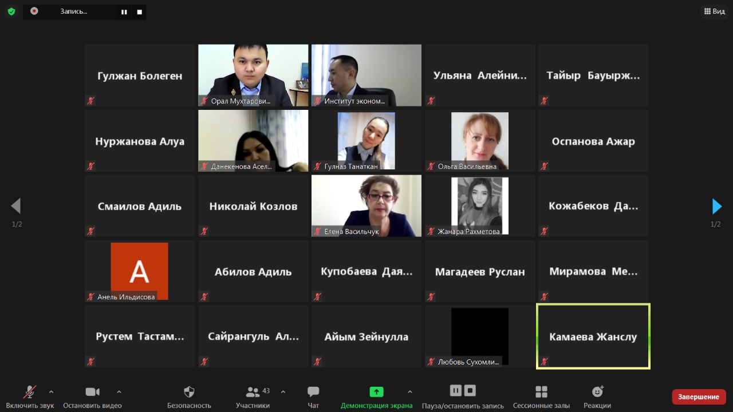This screenshot has width=733, height=412.
Task: Select highlighted Камаева Жанслу tile
Action: pos(593,336)
